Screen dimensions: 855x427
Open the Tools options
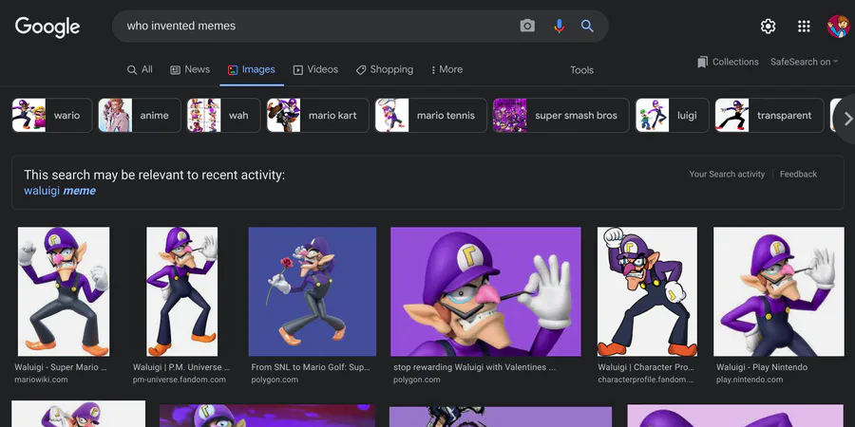[581, 70]
